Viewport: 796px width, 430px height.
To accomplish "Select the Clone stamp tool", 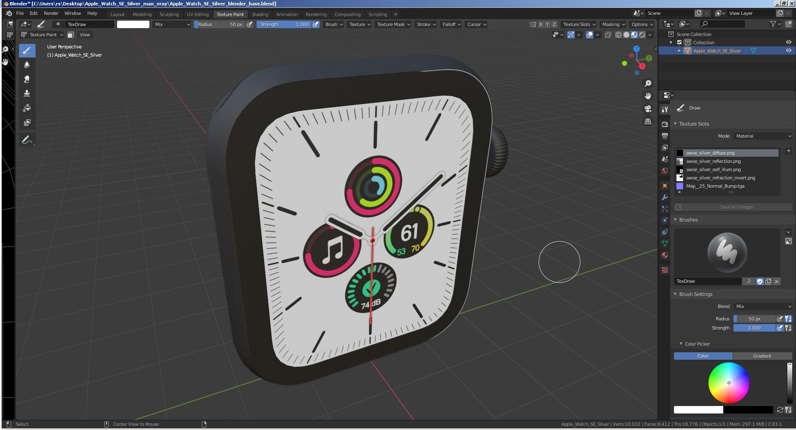I will click(27, 93).
